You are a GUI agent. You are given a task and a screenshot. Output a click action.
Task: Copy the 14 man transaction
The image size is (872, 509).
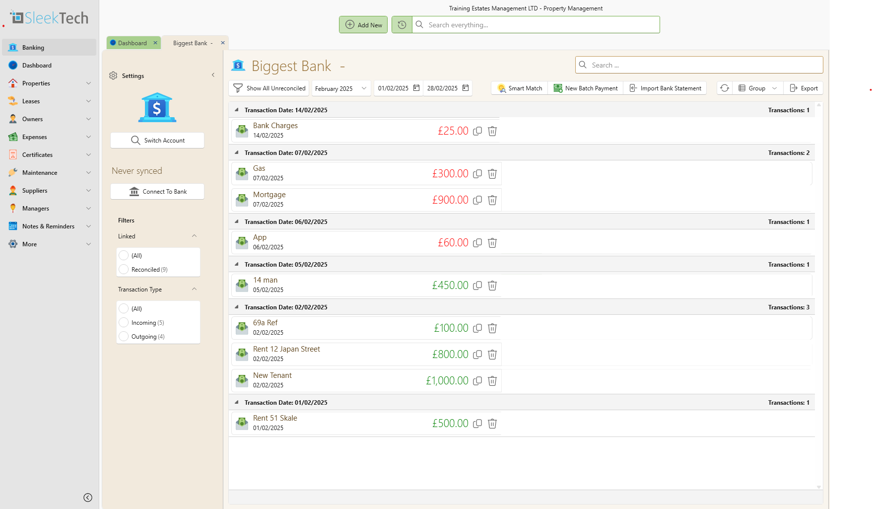[477, 286]
